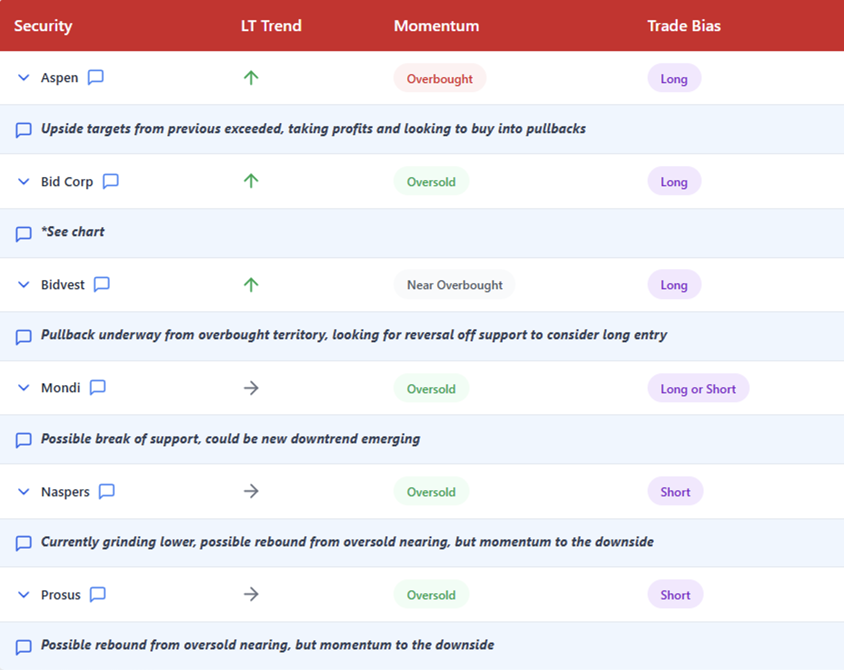Click Aspen's Overbought momentum badge
Viewport: 844px width, 670px height.
(439, 78)
